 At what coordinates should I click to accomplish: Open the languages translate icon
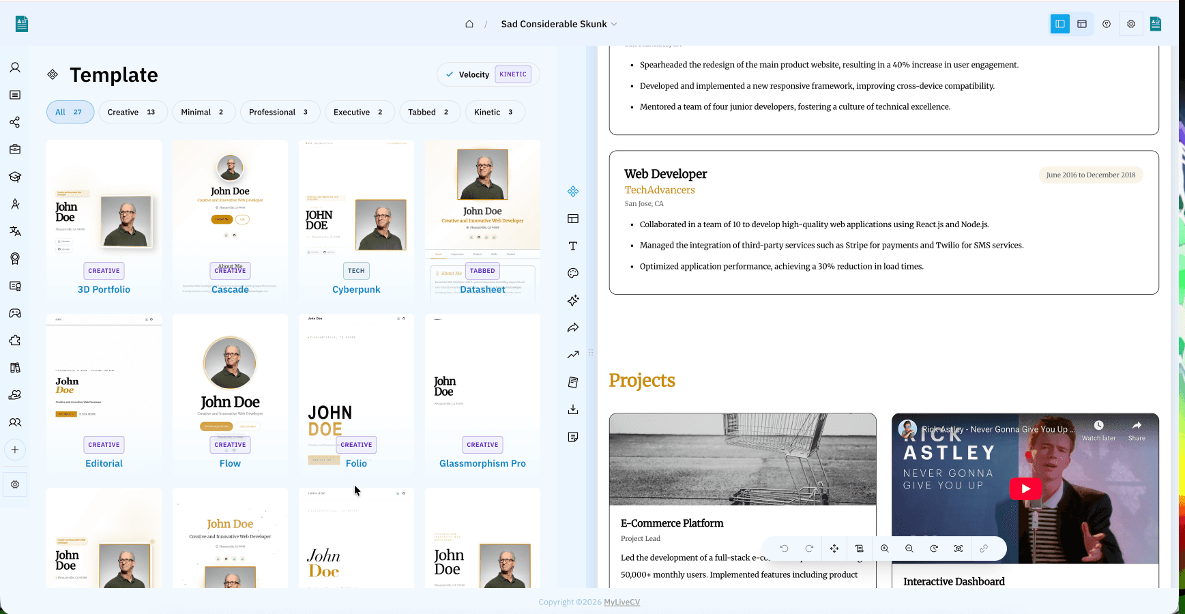(x=15, y=231)
